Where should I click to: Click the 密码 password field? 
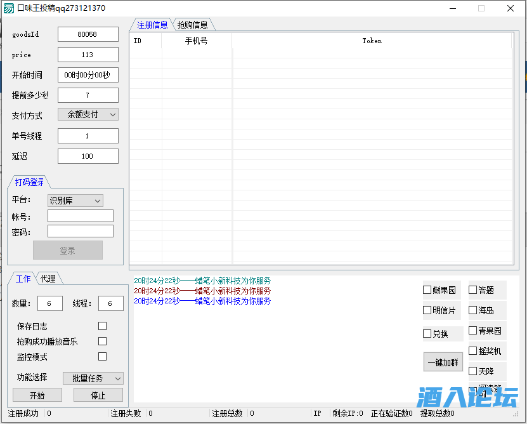[80, 232]
